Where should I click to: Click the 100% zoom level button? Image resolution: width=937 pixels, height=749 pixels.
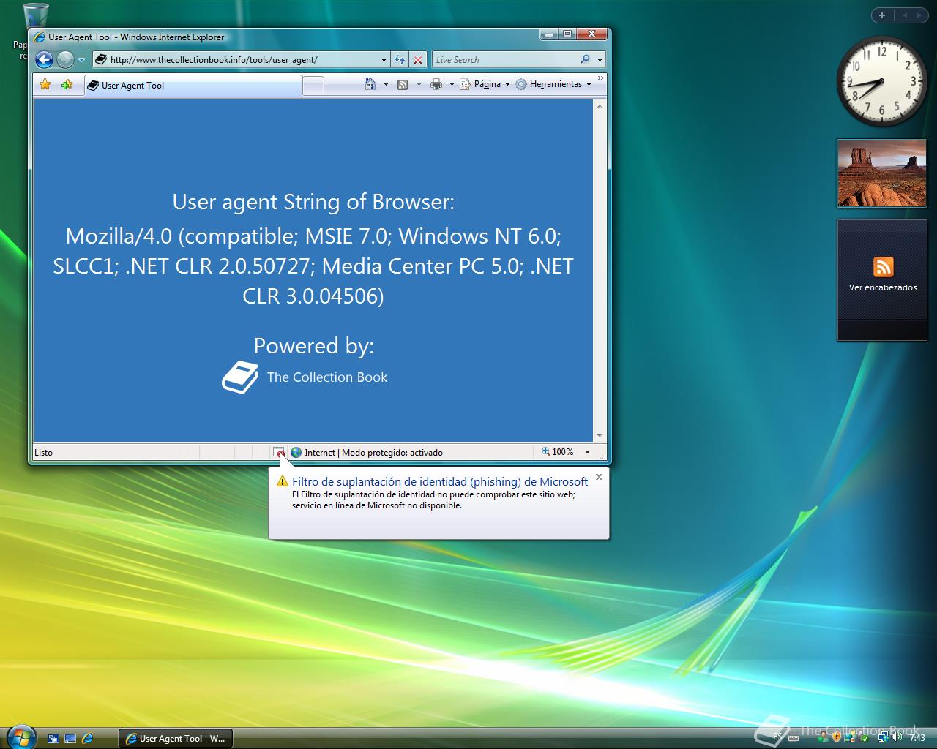(x=557, y=452)
